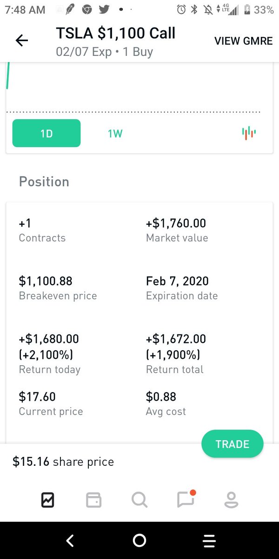The height and width of the screenshot is (559, 279).
Task: Open the messages icon with notification dot
Action: tap(186, 499)
